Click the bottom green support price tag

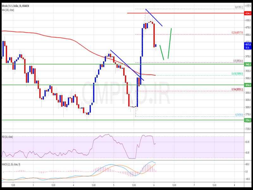[248, 120]
